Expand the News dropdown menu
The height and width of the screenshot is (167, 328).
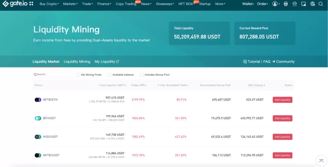(x=146, y=4)
